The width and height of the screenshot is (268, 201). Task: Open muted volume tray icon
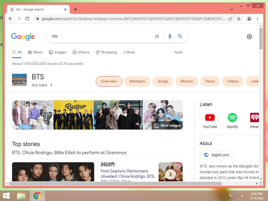coord(243,196)
